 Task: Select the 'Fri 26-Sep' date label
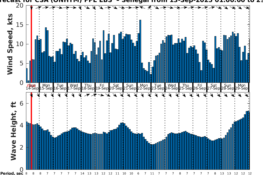point(200,87)
